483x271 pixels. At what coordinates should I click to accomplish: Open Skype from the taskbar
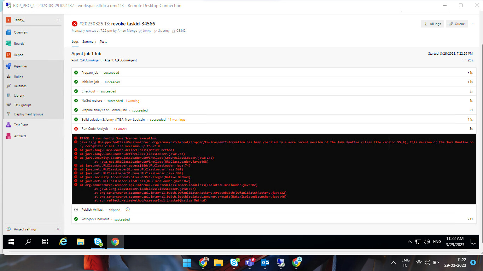[98, 242]
